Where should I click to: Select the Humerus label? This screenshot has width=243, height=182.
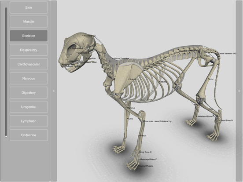point(131,108)
